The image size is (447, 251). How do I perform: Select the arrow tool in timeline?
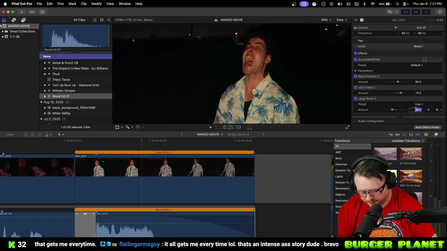(60, 134)
